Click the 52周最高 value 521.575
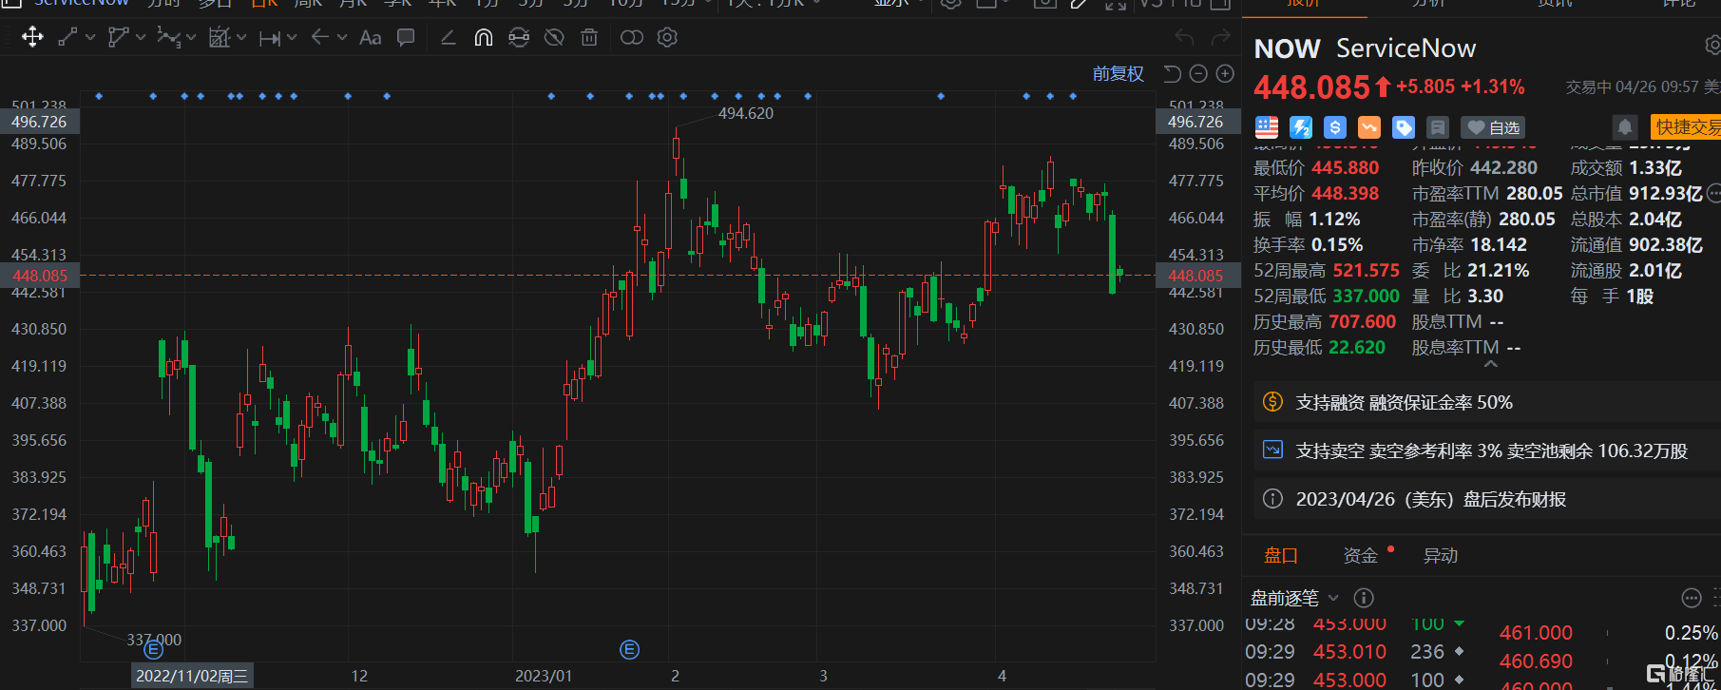Image resolution: width=1721 pixels, height=690 pixels. [x=1366, y=271]
